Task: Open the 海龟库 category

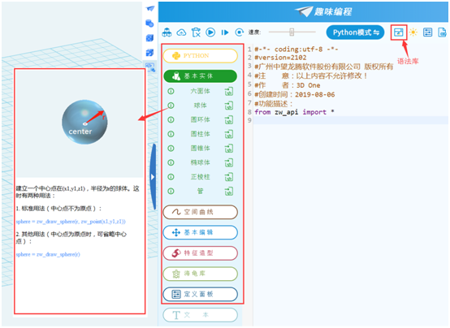Action: 201,274
